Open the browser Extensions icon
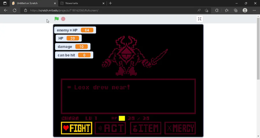This screenshot has height=138, width=260. [x=217, y=10]
